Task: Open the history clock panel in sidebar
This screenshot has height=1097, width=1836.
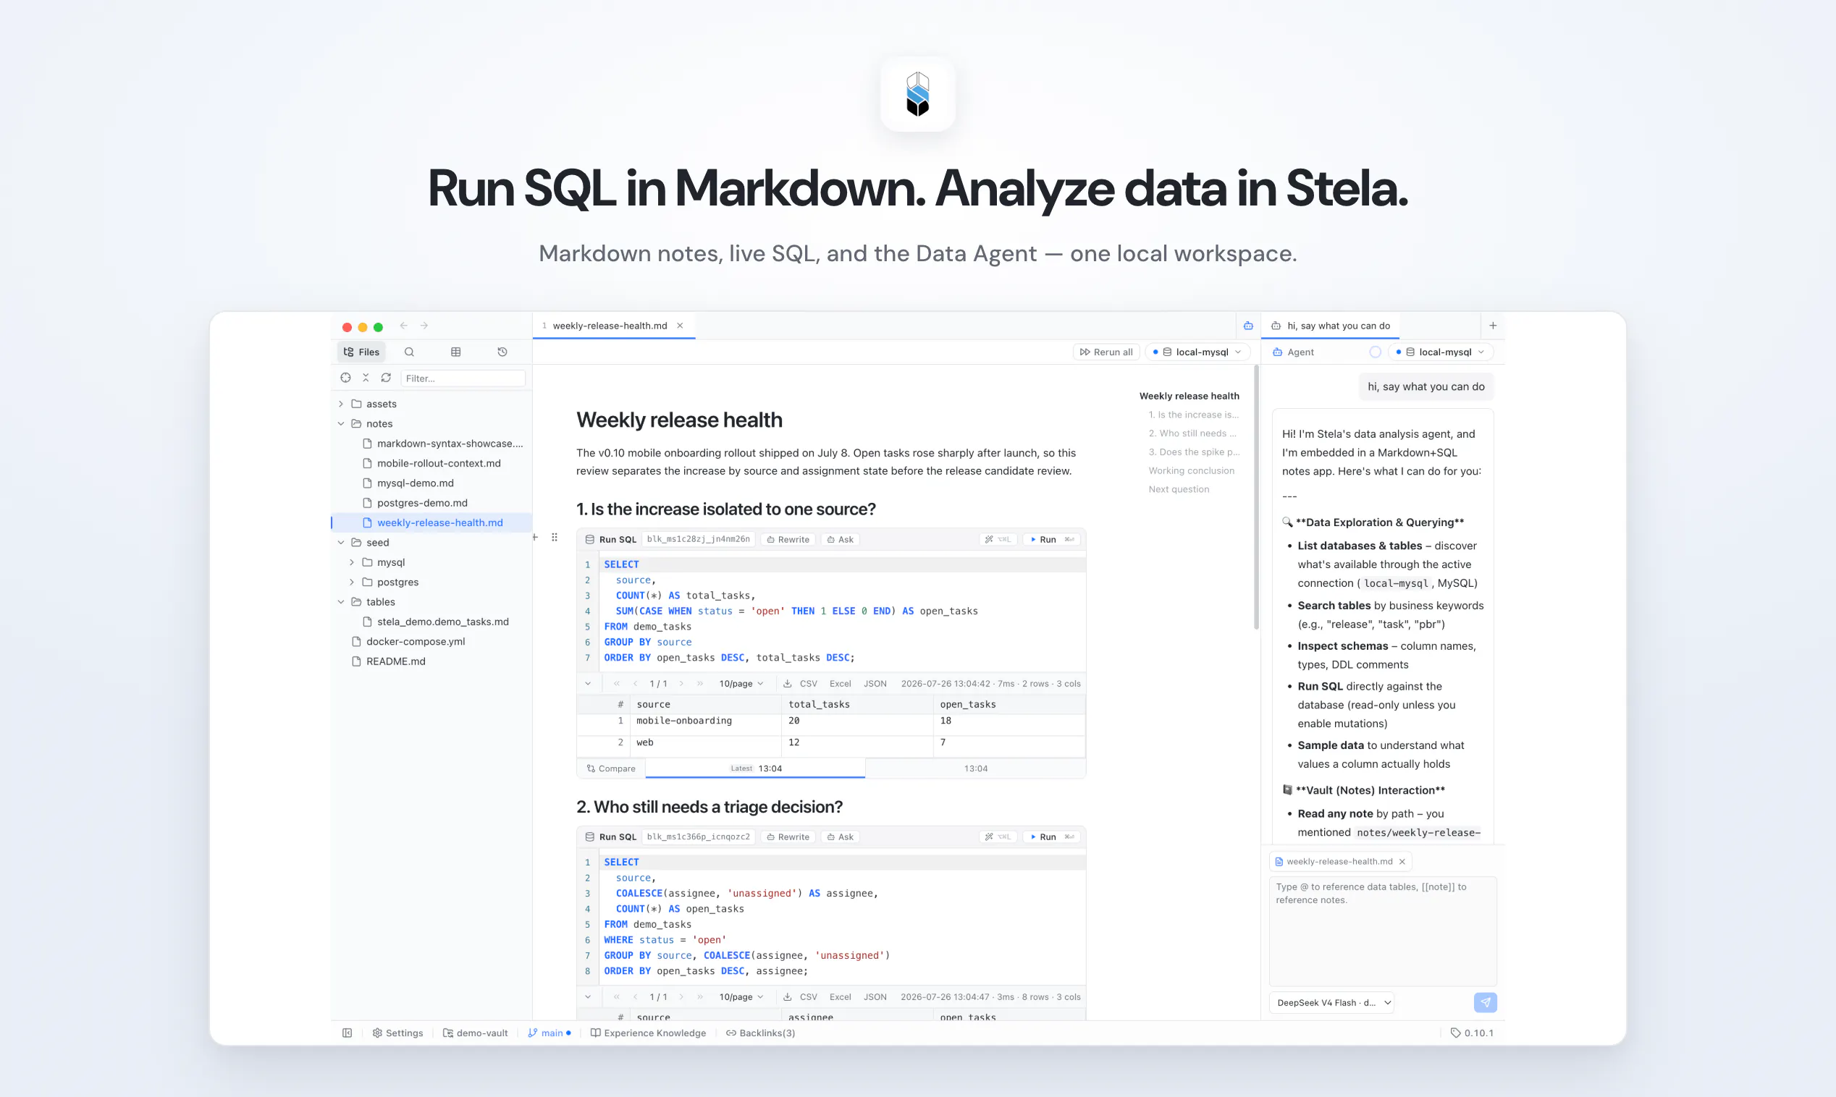Action: pyautogui.click(x=502, y=352)
